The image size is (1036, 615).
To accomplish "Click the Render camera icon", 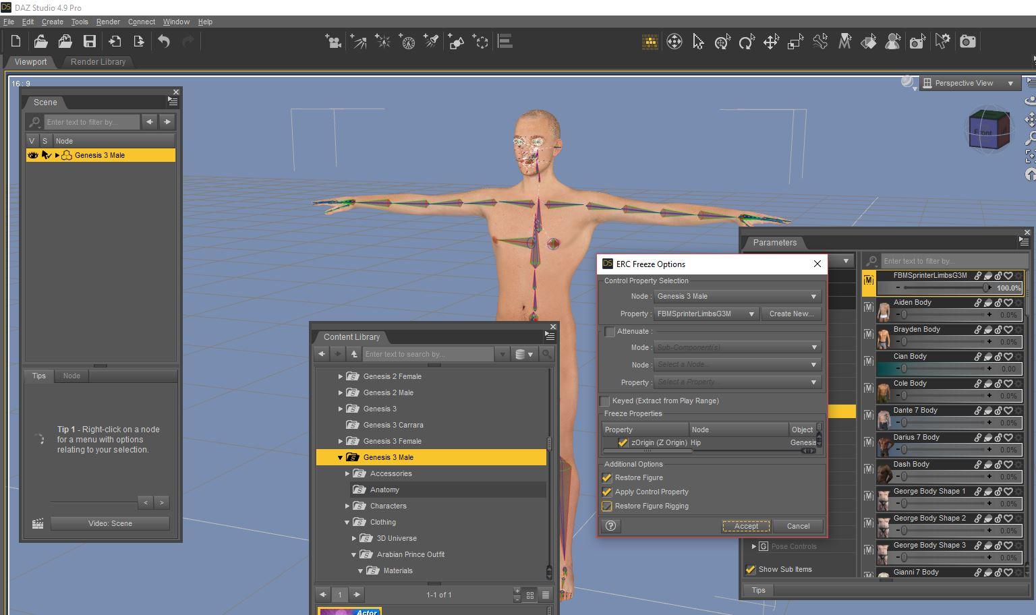I will tap(968, 42).
